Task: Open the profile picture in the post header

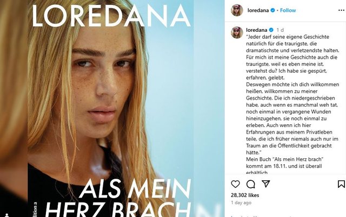Action: (x=237, y=10)
